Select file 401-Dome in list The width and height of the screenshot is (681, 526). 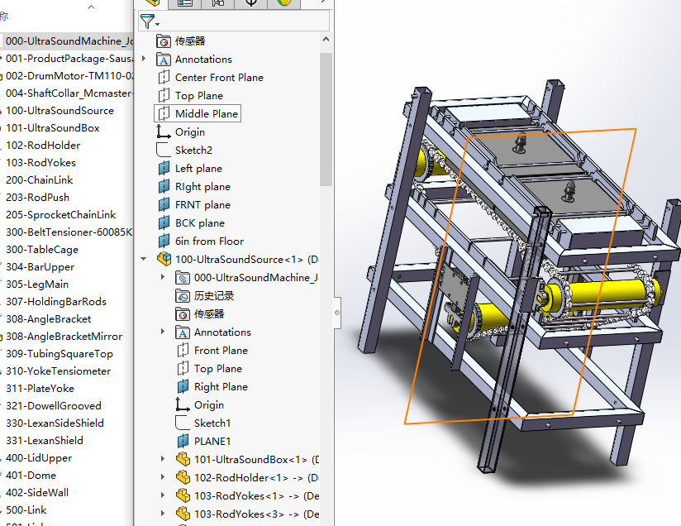coord(31,476)
